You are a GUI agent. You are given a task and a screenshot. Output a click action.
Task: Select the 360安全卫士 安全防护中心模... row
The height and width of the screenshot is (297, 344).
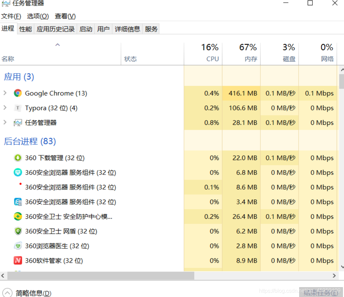pyautogui.click(x=168, y=216)
